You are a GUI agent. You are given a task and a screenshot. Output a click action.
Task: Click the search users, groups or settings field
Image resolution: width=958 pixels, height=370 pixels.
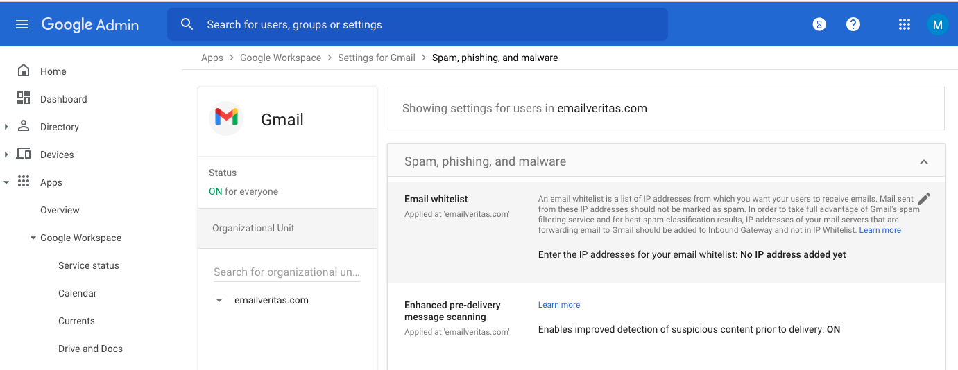point(418,24)
